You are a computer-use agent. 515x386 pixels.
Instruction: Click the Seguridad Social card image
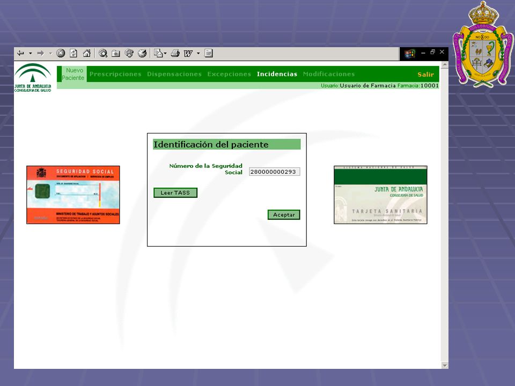click(73, 195)
